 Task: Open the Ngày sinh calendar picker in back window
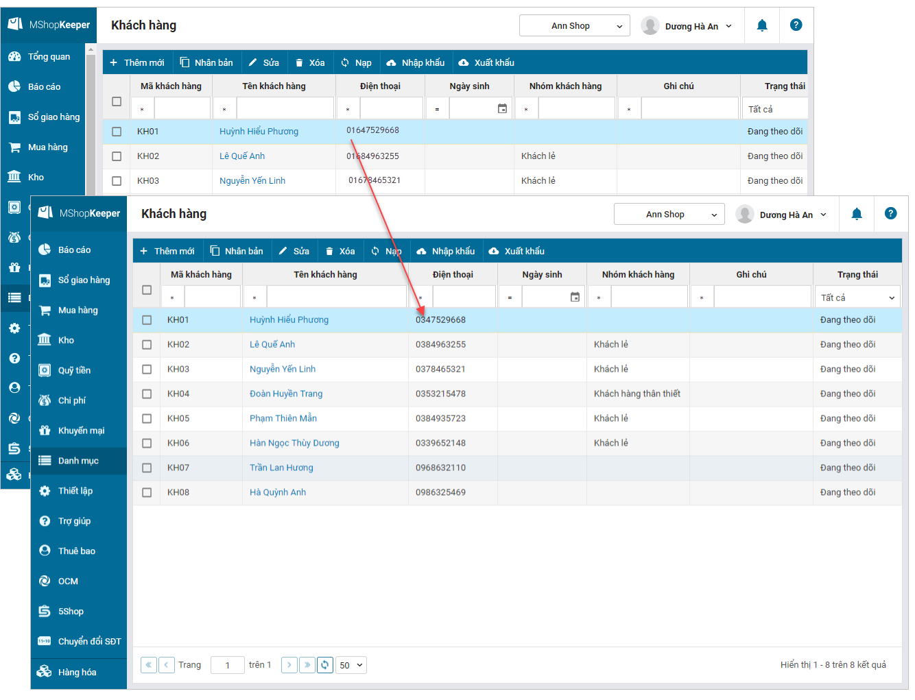(x=502, y=108)
